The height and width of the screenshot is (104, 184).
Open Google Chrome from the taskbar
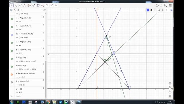coord(48,102)
